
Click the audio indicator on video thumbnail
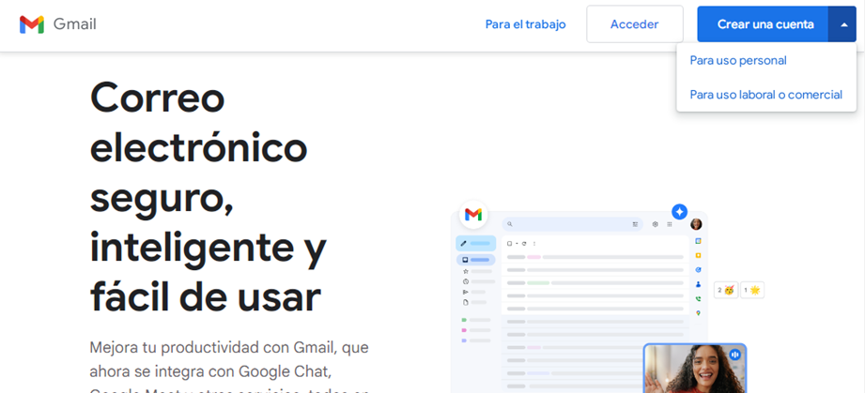point(734,355)
